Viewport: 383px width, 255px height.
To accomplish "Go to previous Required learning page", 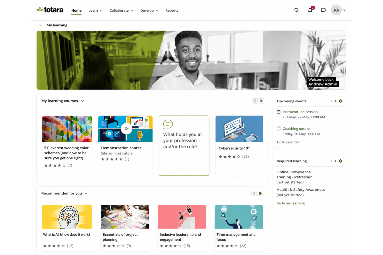I will tap(332, 161).
